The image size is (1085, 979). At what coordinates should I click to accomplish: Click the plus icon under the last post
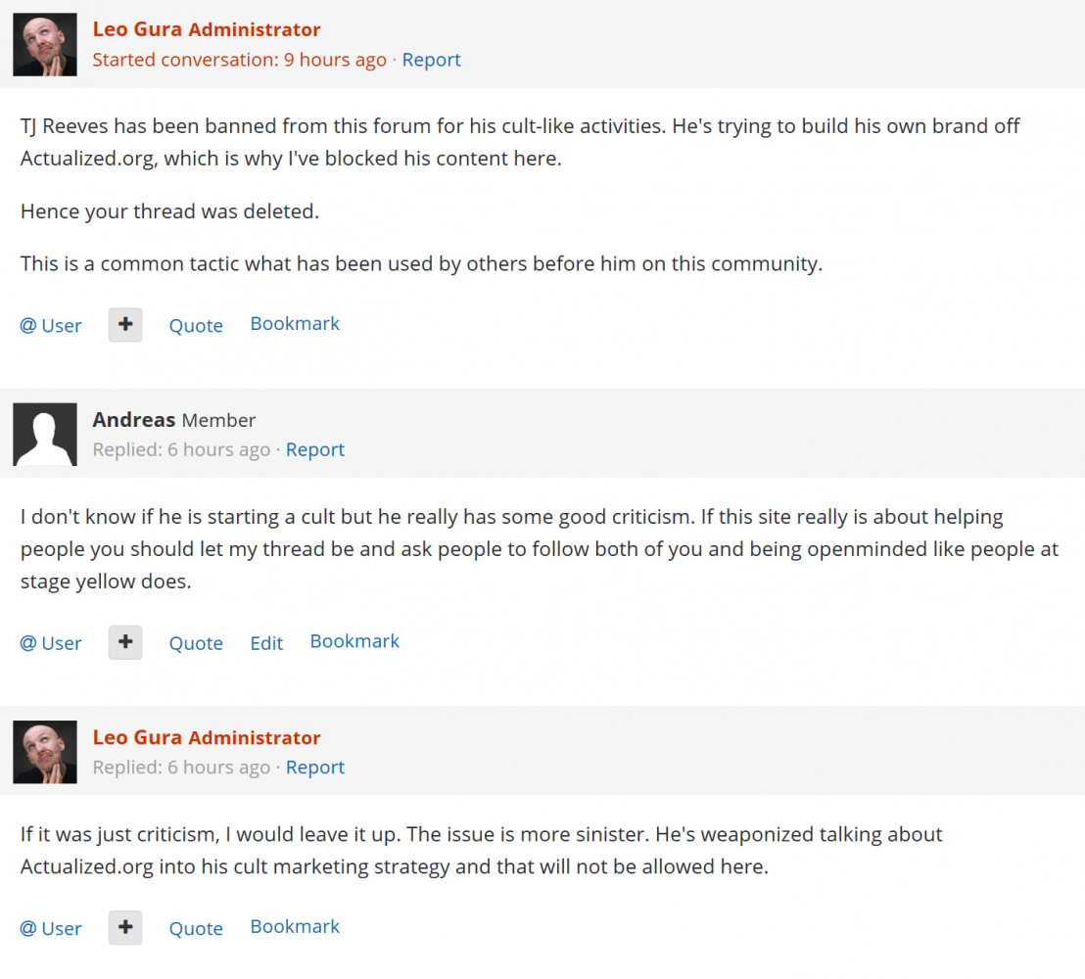point(125,928)
